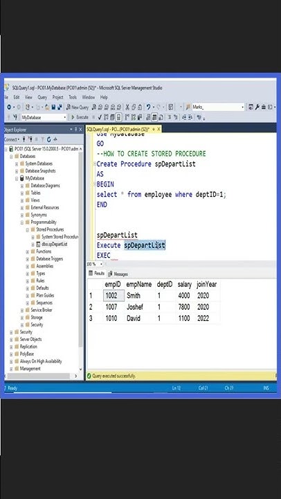Open the Query menu

pyautogui.click(x=42, y=97)
